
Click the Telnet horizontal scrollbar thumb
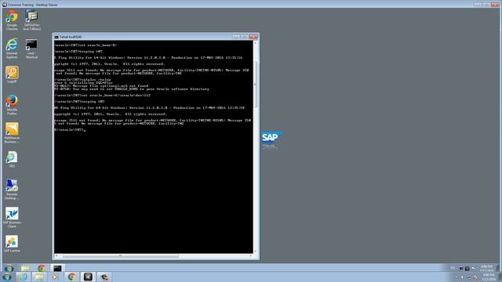click(120, 256)
